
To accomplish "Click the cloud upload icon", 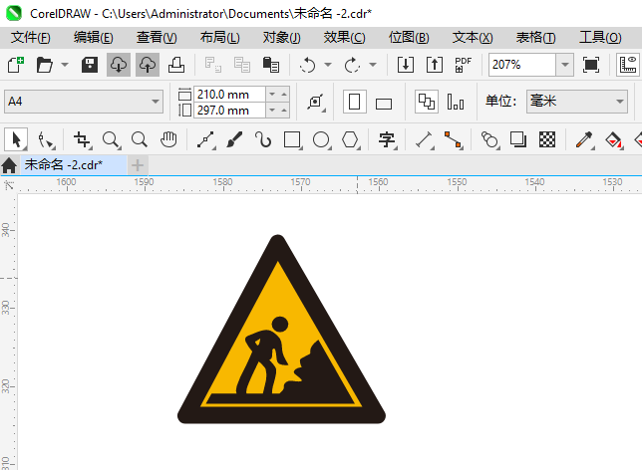I will [x=148, y=65].
